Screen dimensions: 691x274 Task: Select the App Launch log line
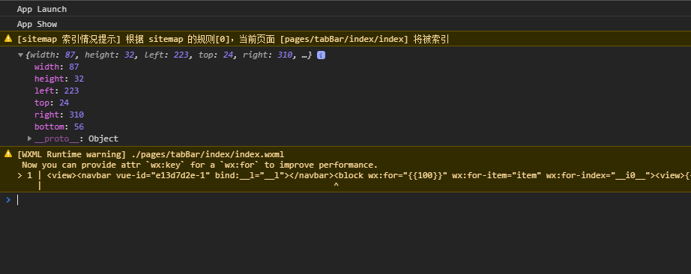[x=42, y=9]
